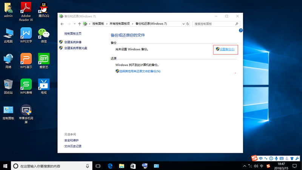Click the Cortana microphone in the search box
302x170 pixels.
[x=88, y=166]
